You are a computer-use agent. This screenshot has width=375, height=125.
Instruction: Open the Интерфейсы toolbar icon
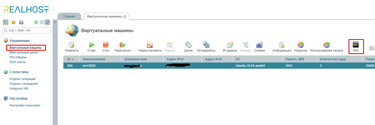(206, 45)
